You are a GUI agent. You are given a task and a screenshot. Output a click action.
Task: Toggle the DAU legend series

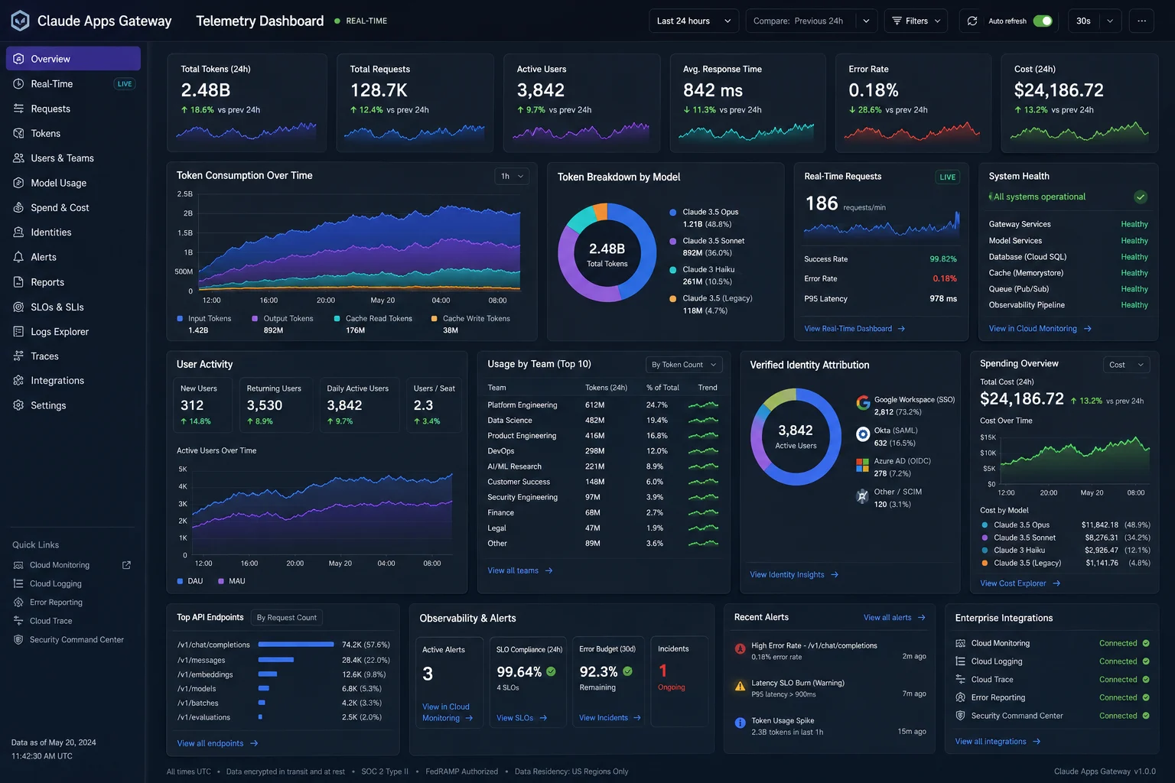tap(190, 581)
